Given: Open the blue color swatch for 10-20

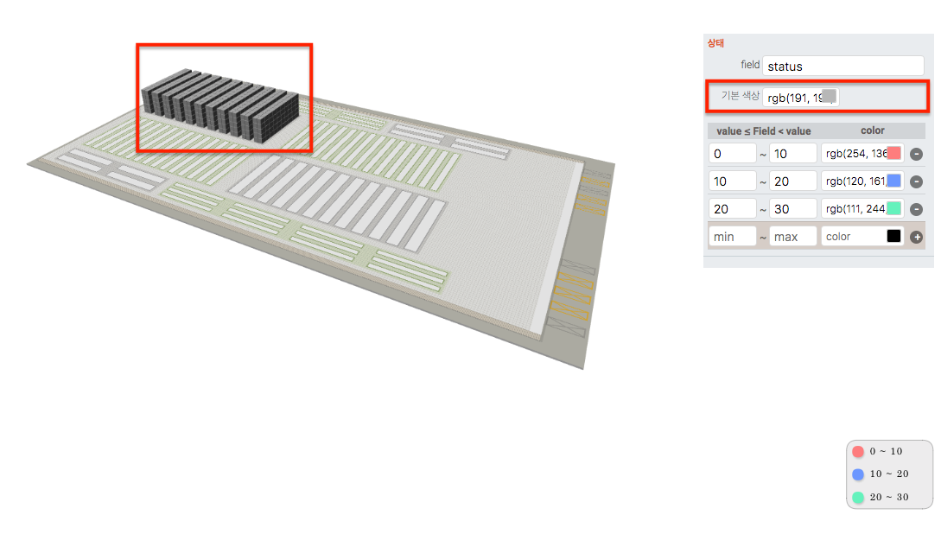Looking at the screenshot, I should [x=893, y=181].
